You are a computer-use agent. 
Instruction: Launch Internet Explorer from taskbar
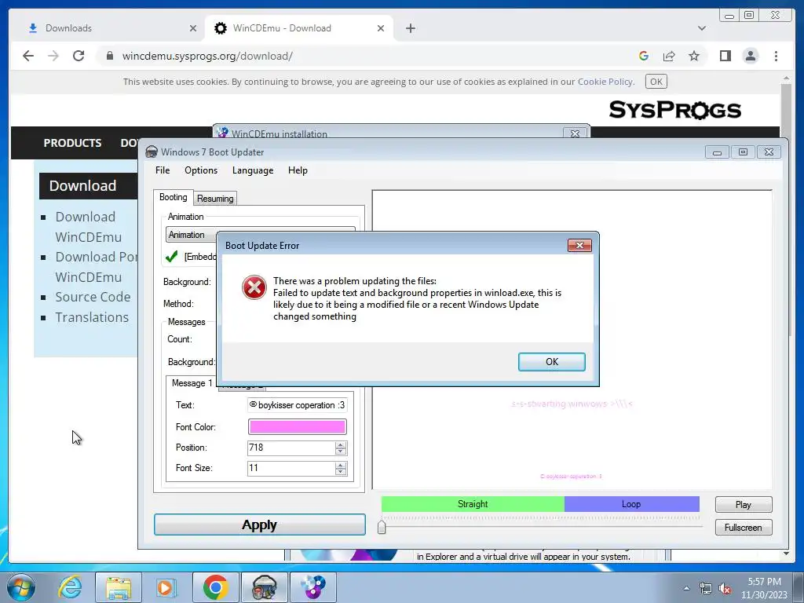(x=70, y=587)
